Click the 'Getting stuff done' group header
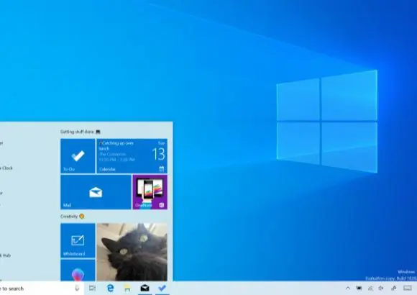 [x=81, y=132]
